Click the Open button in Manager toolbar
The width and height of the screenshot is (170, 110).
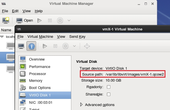pos(25,20)
